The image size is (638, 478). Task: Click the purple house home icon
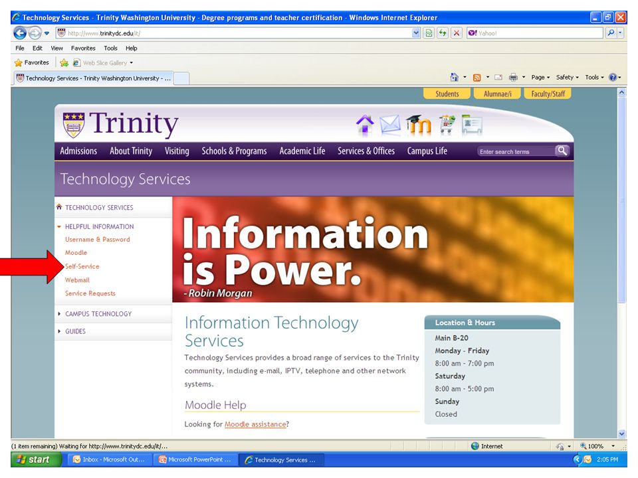pyautogui.click(x=365, y=124)
